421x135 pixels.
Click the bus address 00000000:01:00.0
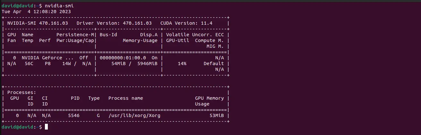(x=123, y=58)
